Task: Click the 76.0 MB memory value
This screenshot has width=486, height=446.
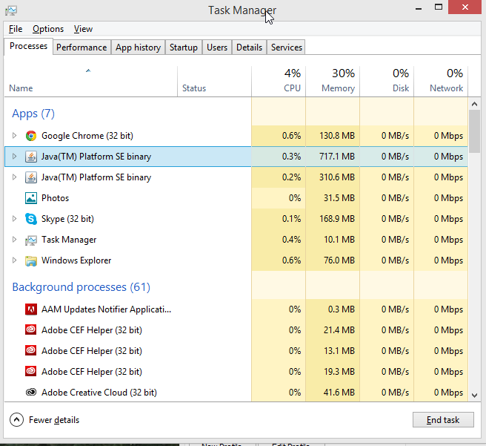Action: (339, 260)
